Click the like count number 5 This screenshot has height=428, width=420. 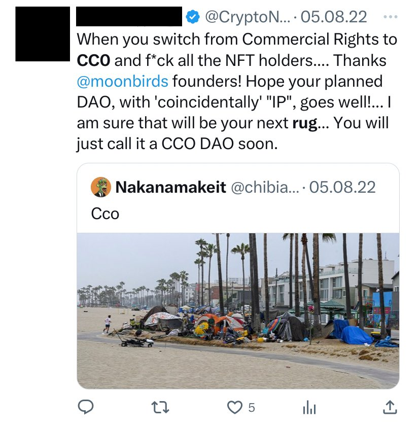[252, 407]
